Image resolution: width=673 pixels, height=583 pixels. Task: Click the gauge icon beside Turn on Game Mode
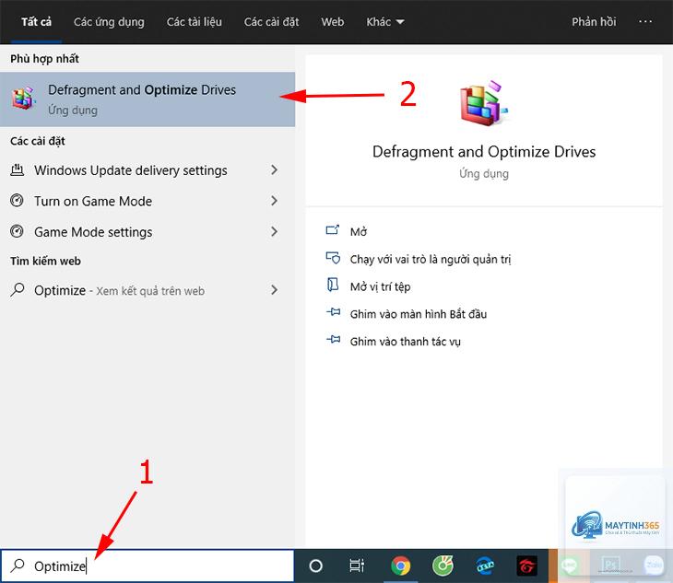coord(17,200)
